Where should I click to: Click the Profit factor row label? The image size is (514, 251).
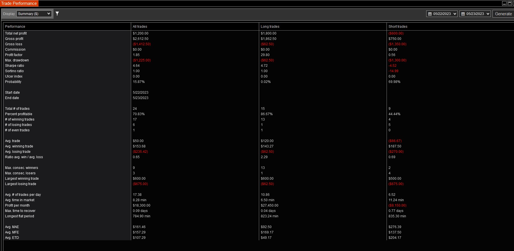pyautogui.click(x=14, y=55)
